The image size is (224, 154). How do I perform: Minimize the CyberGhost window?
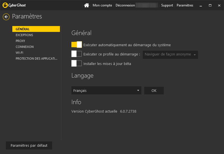click(x=201, y=5)
